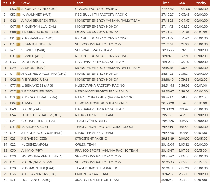The width and height of the screenshot is (210, 183).
Task: Select crew name HN. KOITHA VEETTIL (IND)
Action: tap(42, 156)
